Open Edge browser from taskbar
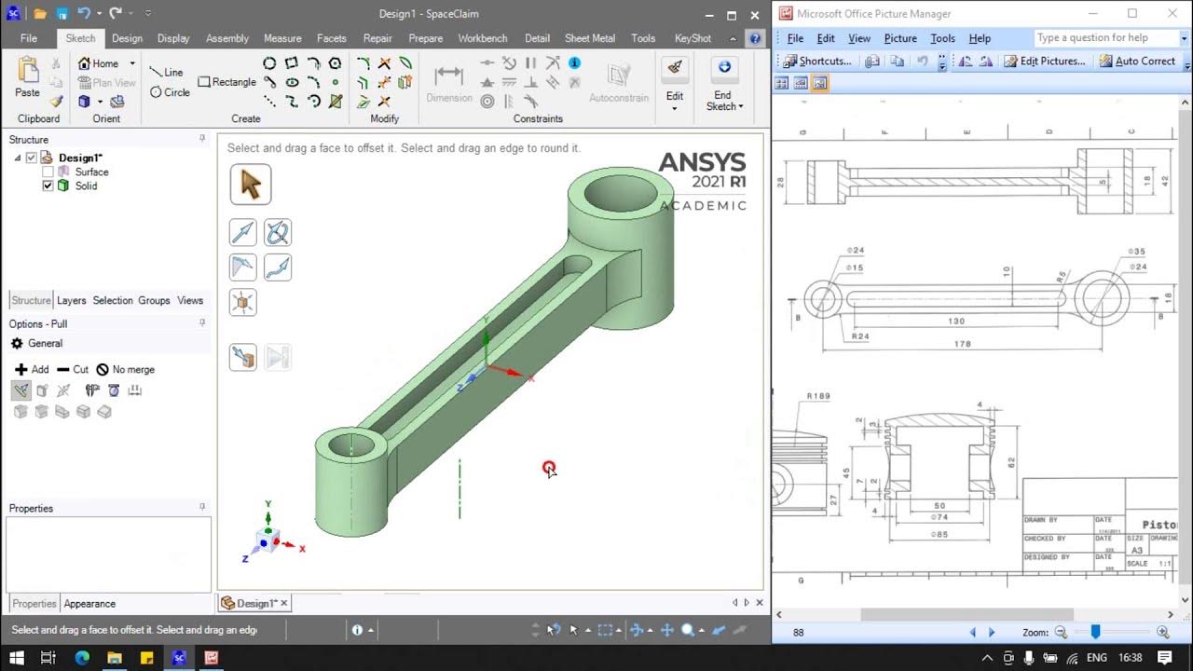Viewport: 1193px width, 671px height. (81, 657)
